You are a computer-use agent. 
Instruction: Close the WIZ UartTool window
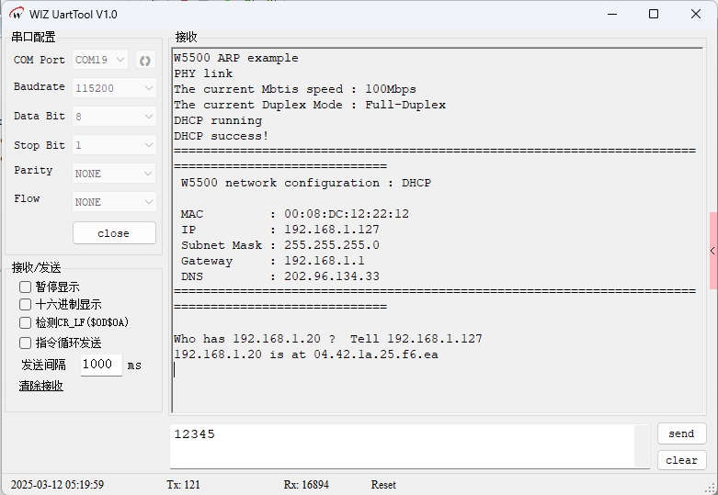(696, 14)
